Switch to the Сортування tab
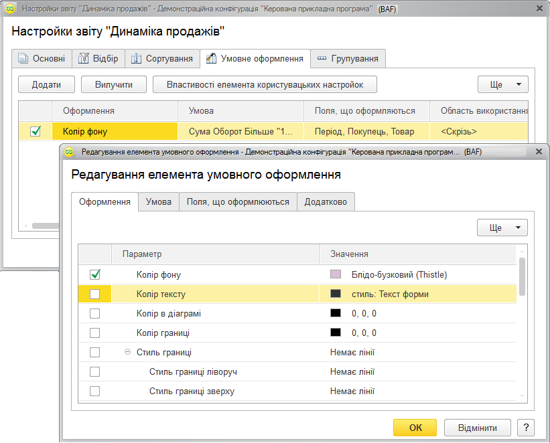Viewport: 550px width, 443px height. [162, 58]
